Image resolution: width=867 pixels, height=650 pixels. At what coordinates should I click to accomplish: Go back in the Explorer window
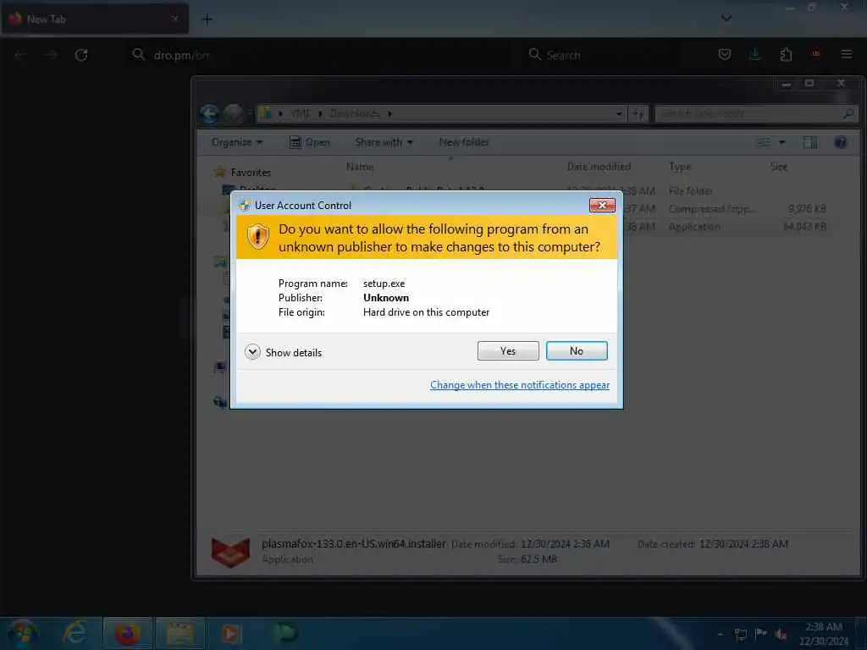point(210,114)
